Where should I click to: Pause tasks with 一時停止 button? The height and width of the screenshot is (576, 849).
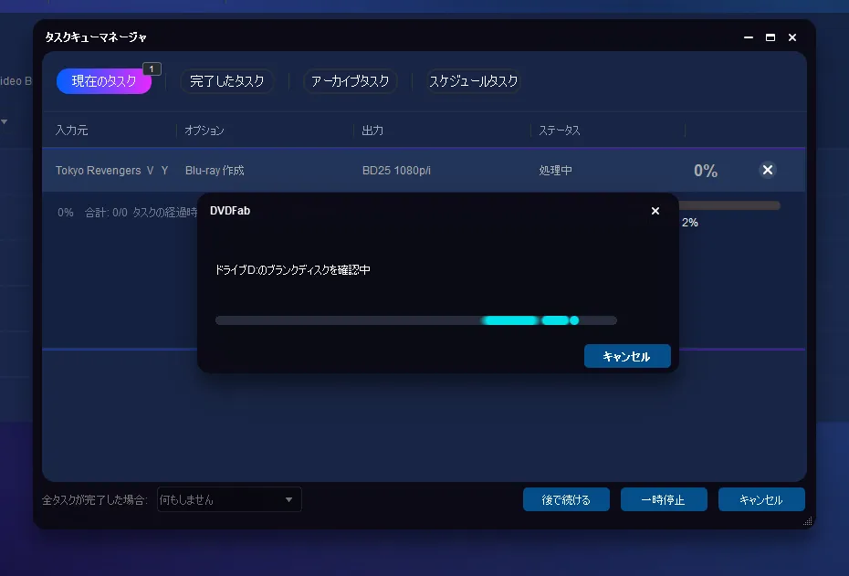point(664,499)
